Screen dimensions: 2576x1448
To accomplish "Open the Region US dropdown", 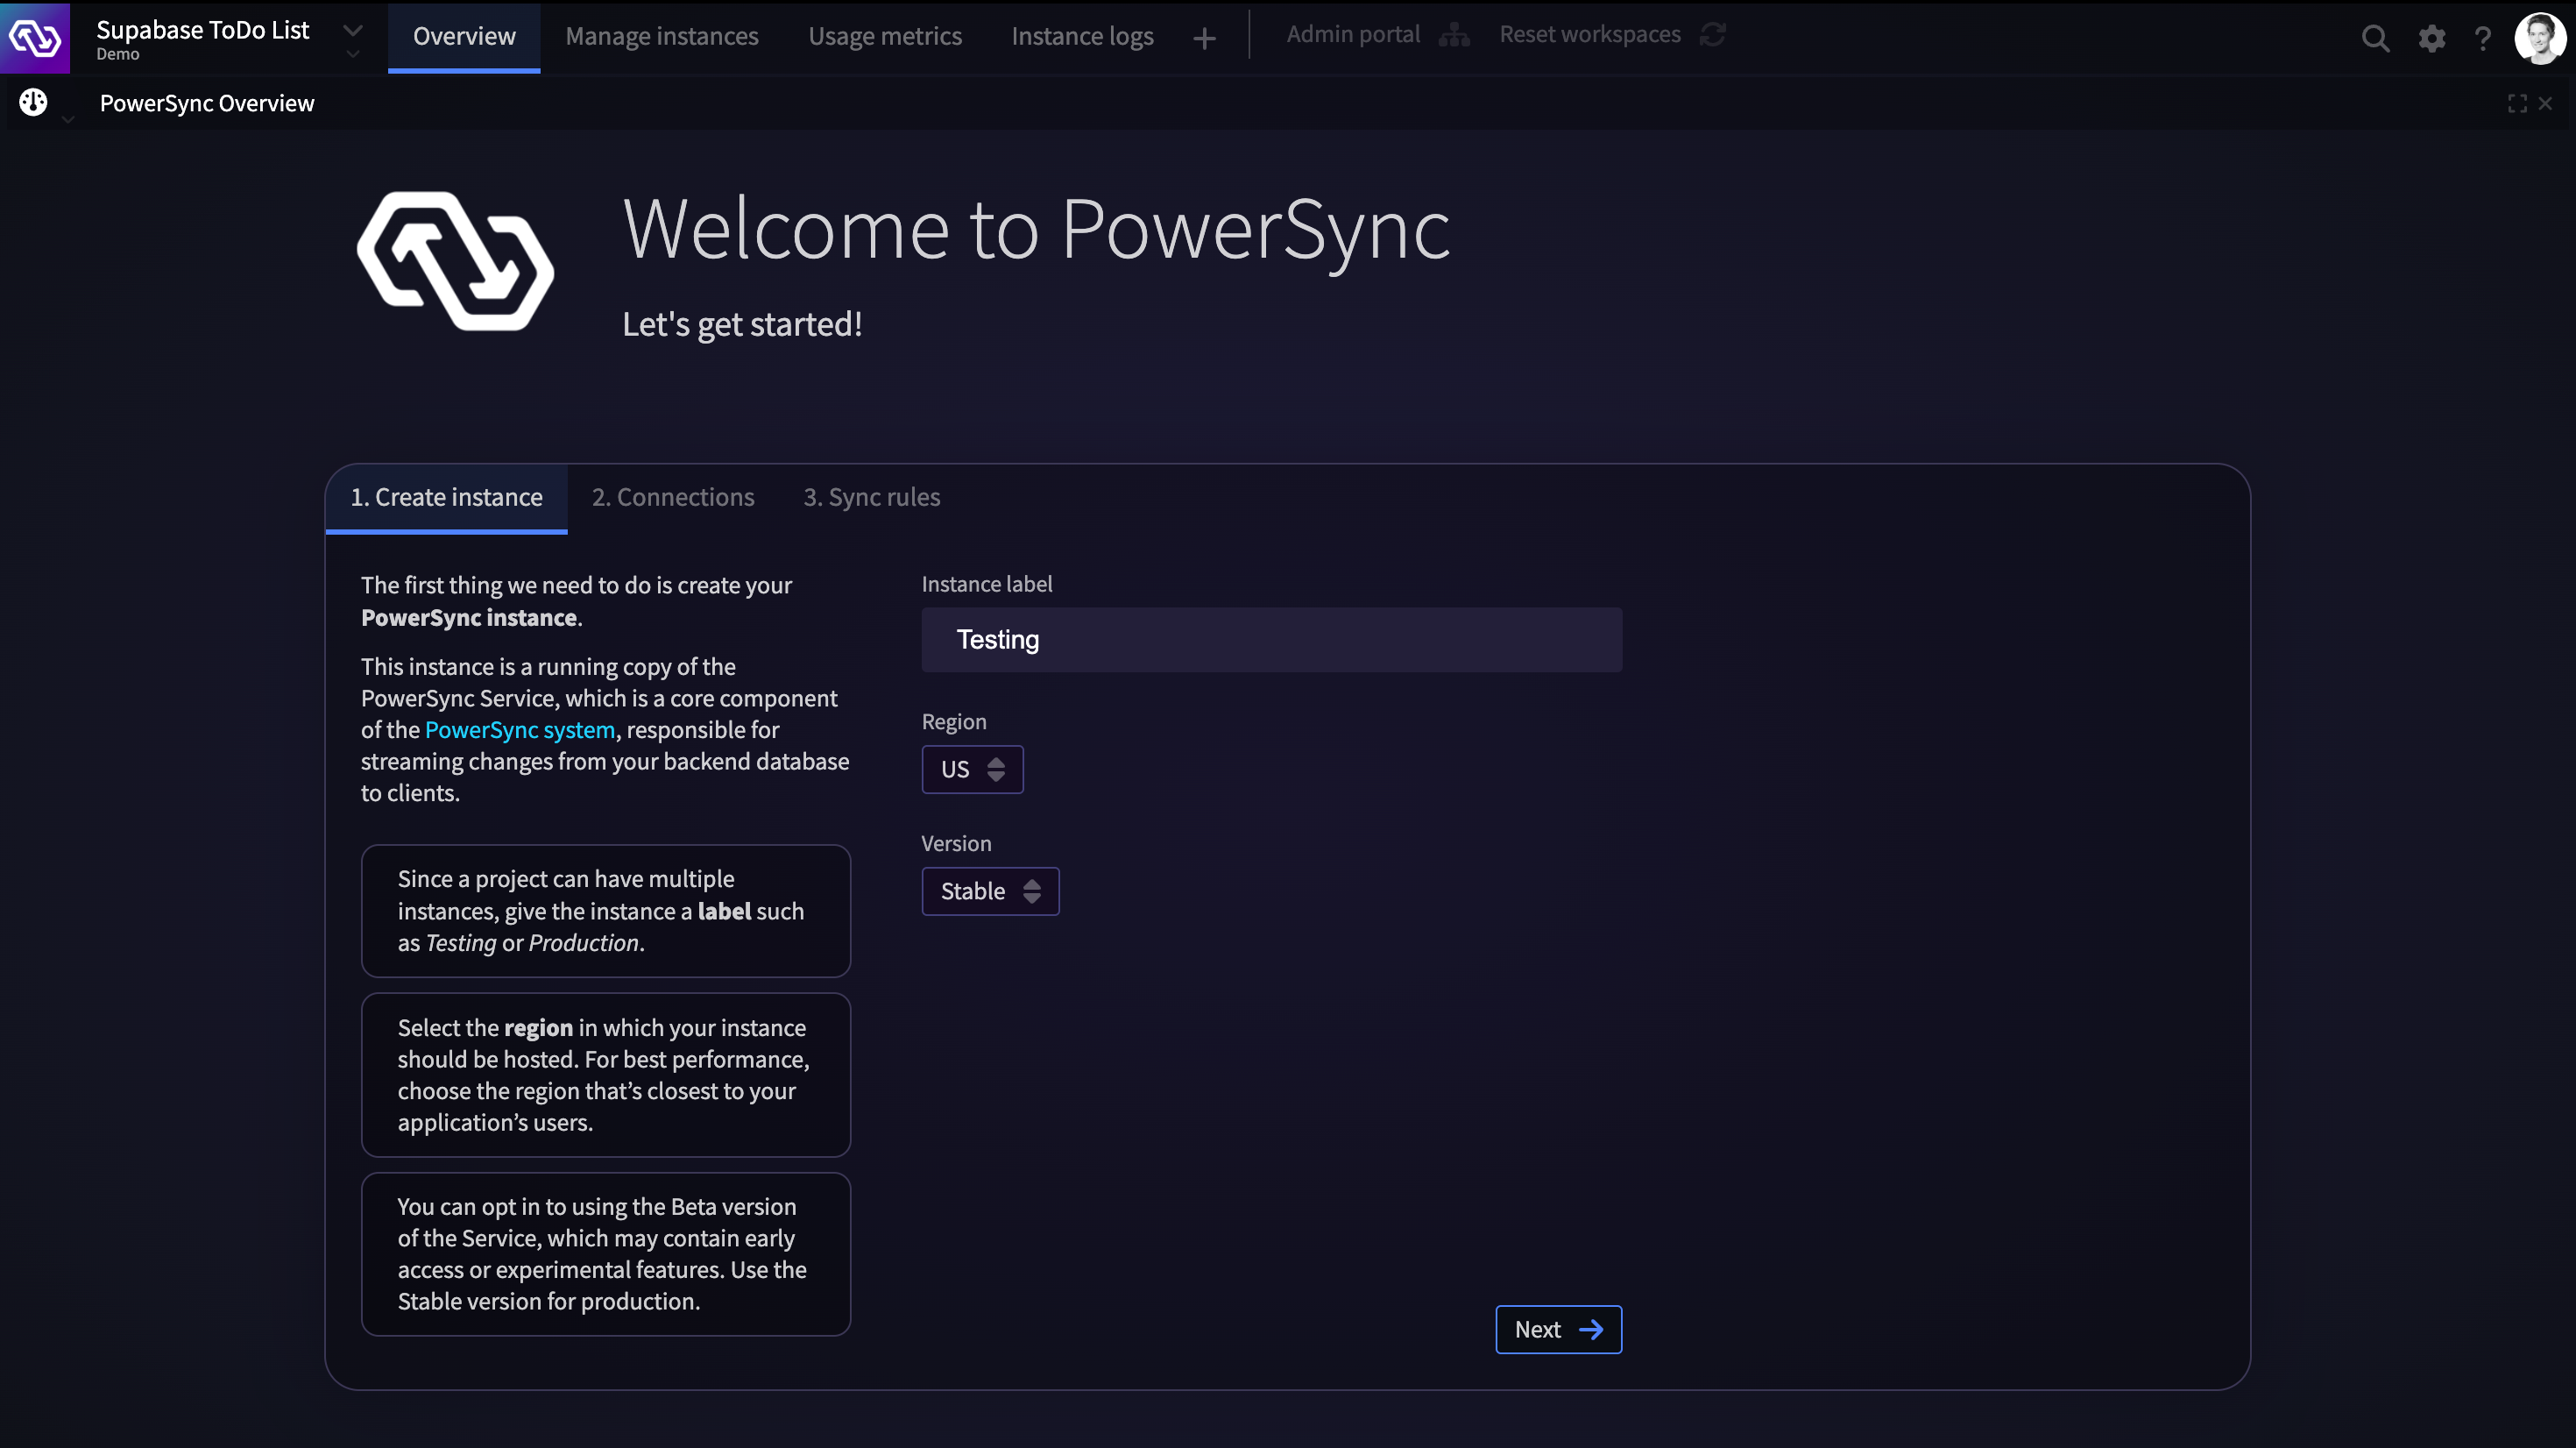I will (972, 769).
